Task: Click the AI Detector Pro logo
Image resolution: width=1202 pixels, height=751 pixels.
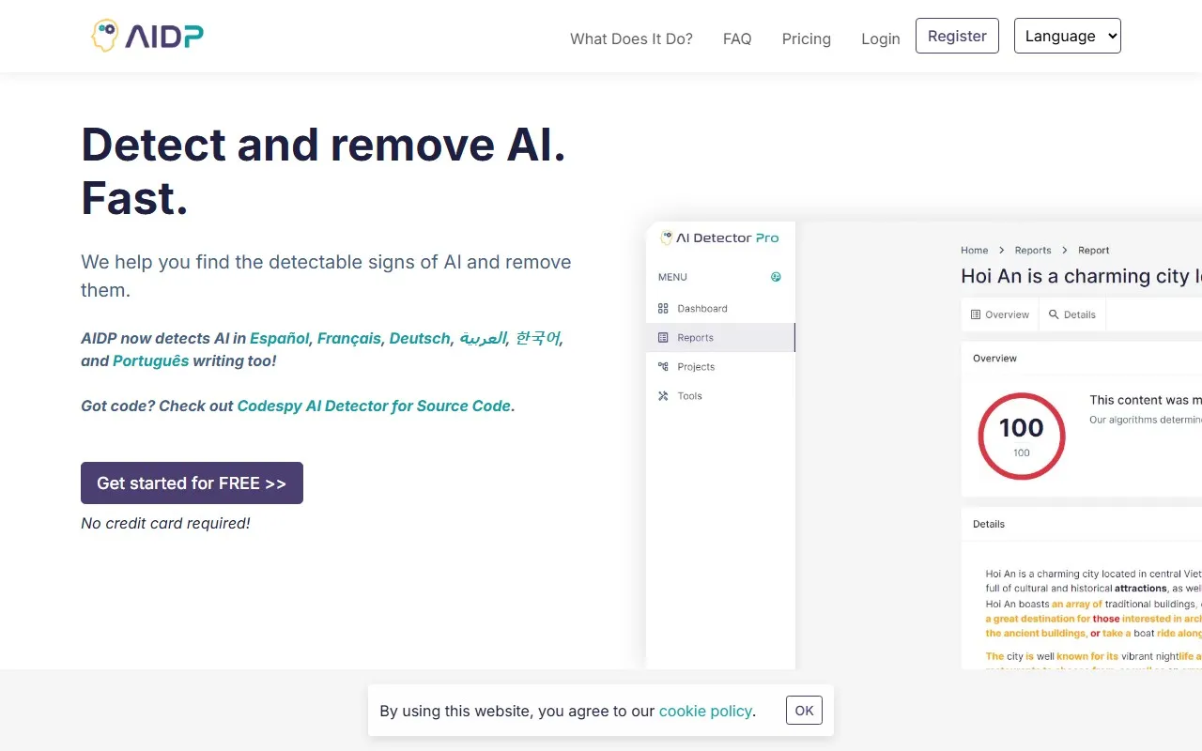Action: click(718, 238)
